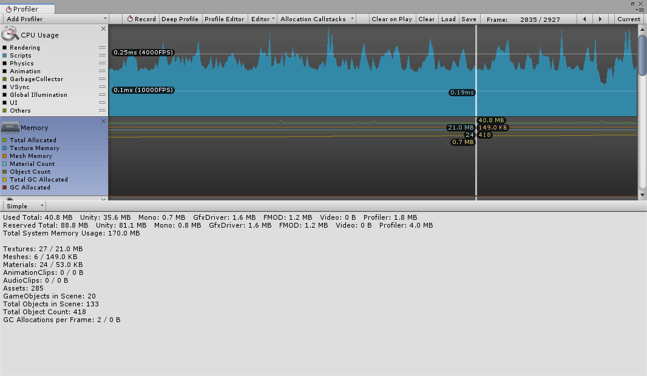Image resolution: width=647 pixels, height=376 pixels.
Task: Click the Physics reorder handle
Action: coord(102,63)
